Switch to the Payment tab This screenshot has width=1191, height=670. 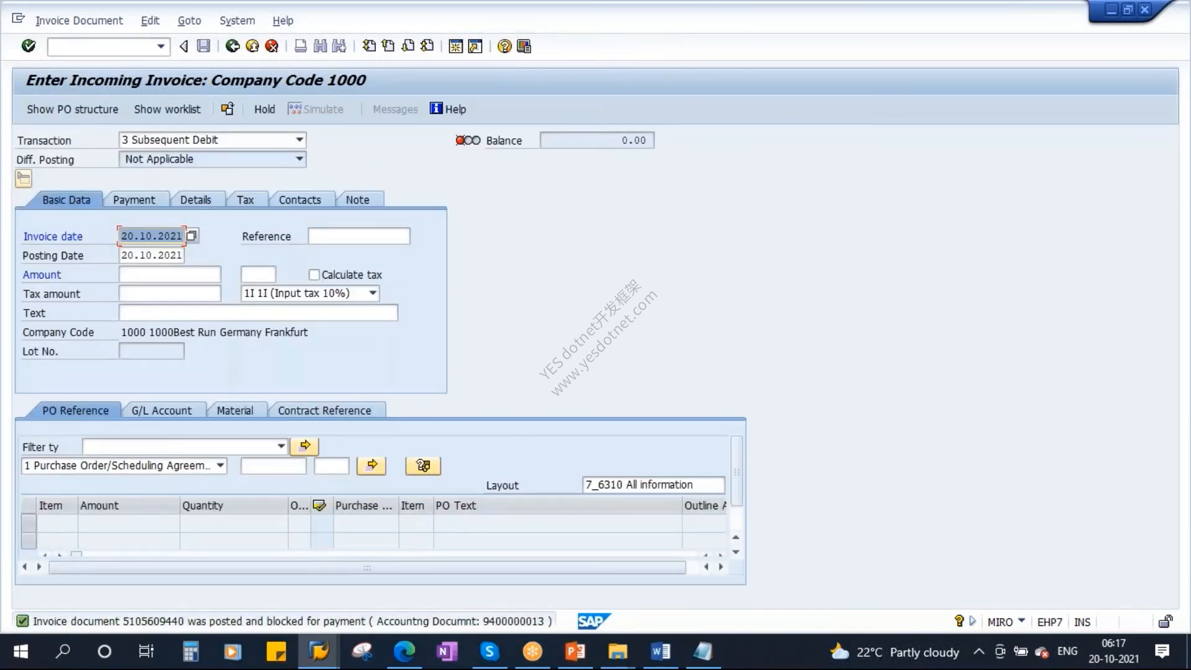[x=134, y=200]
